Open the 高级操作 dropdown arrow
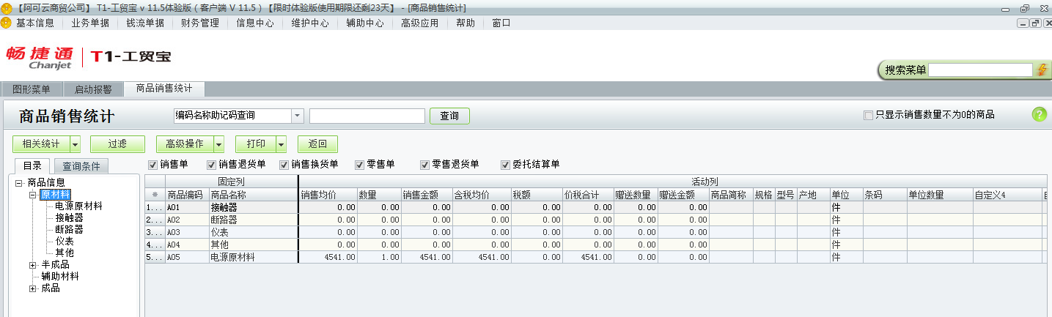Viewport: 1052px width, 317px height. click(x=218, y=144)
